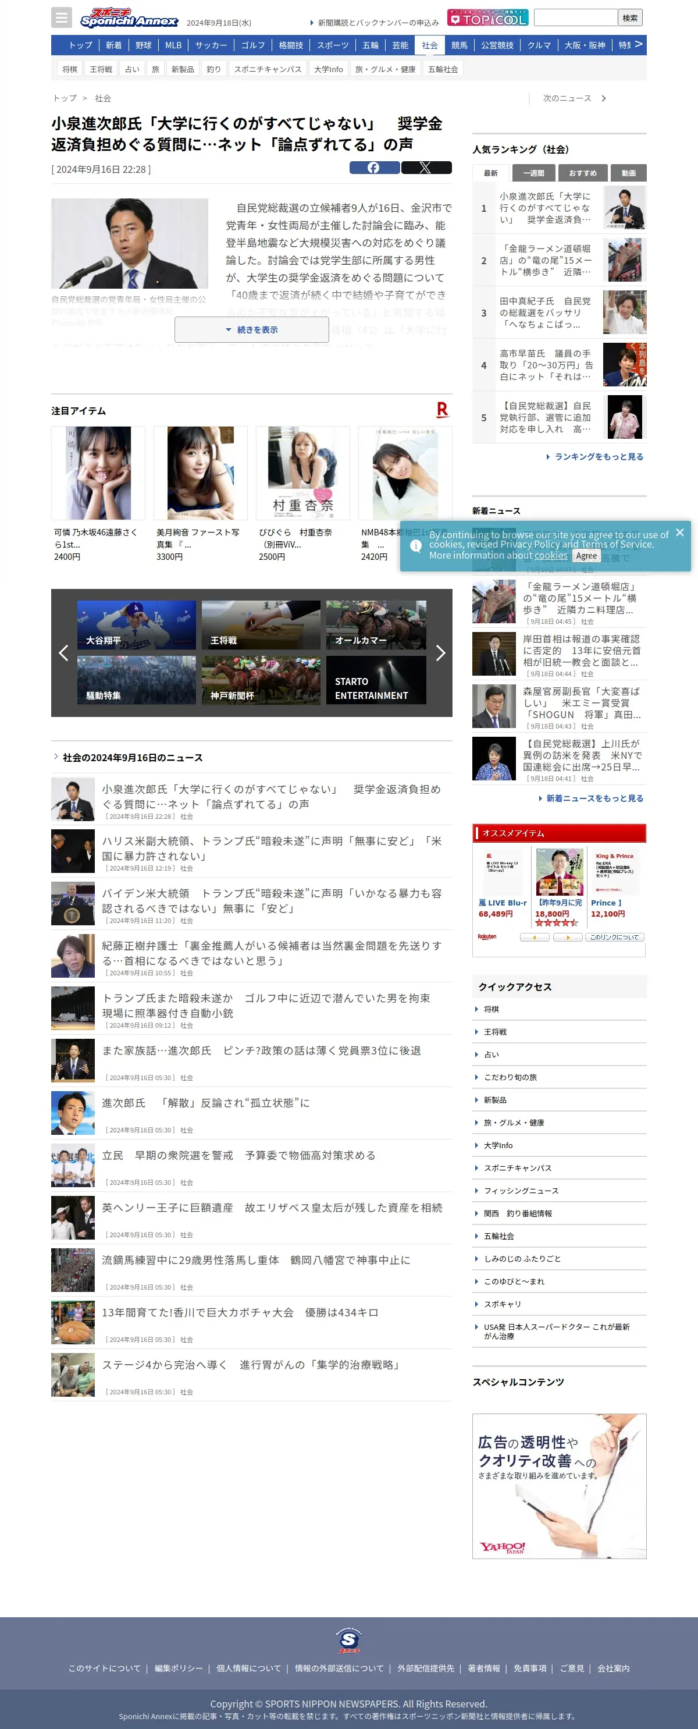The height and width of the screenshot is (1729, 698).
Task: Open 13年間育てた!香川で巨大カボチャ大会 article
Action: click(x=252, y=1322)
